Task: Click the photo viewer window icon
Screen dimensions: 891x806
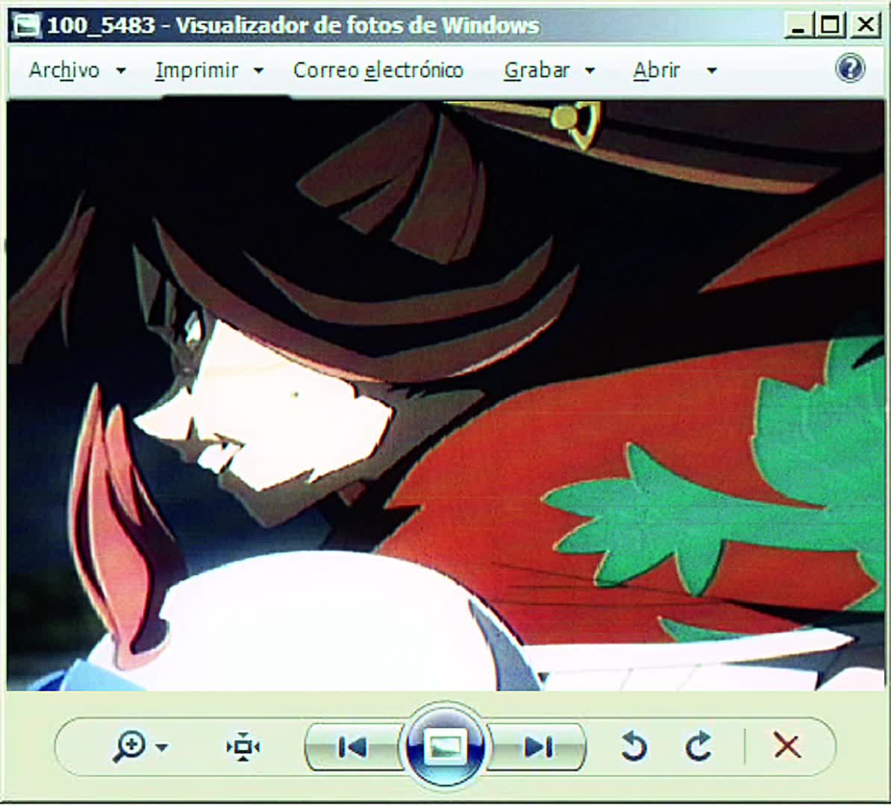Action: (27, 25)
